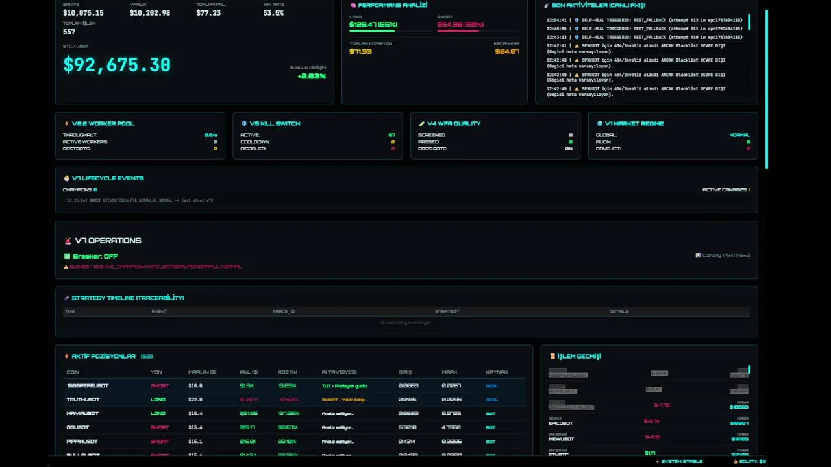Click the icon beside V7 Lifecycle Events
831x467 pixels.
(x=66, y=178)
